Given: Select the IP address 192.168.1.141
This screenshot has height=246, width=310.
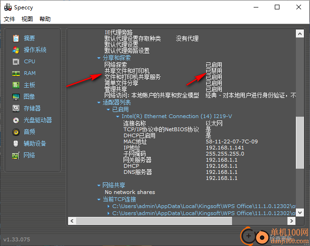Looking at the screenshot, I should [x=225, y=148].
